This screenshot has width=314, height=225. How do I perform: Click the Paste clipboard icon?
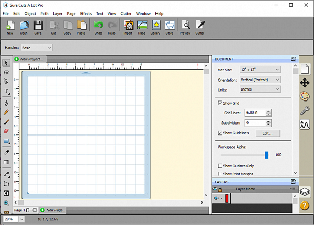[x=82, y=27]
